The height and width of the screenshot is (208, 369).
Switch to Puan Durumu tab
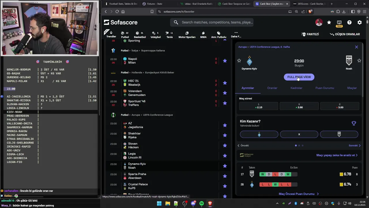[325, 88]
